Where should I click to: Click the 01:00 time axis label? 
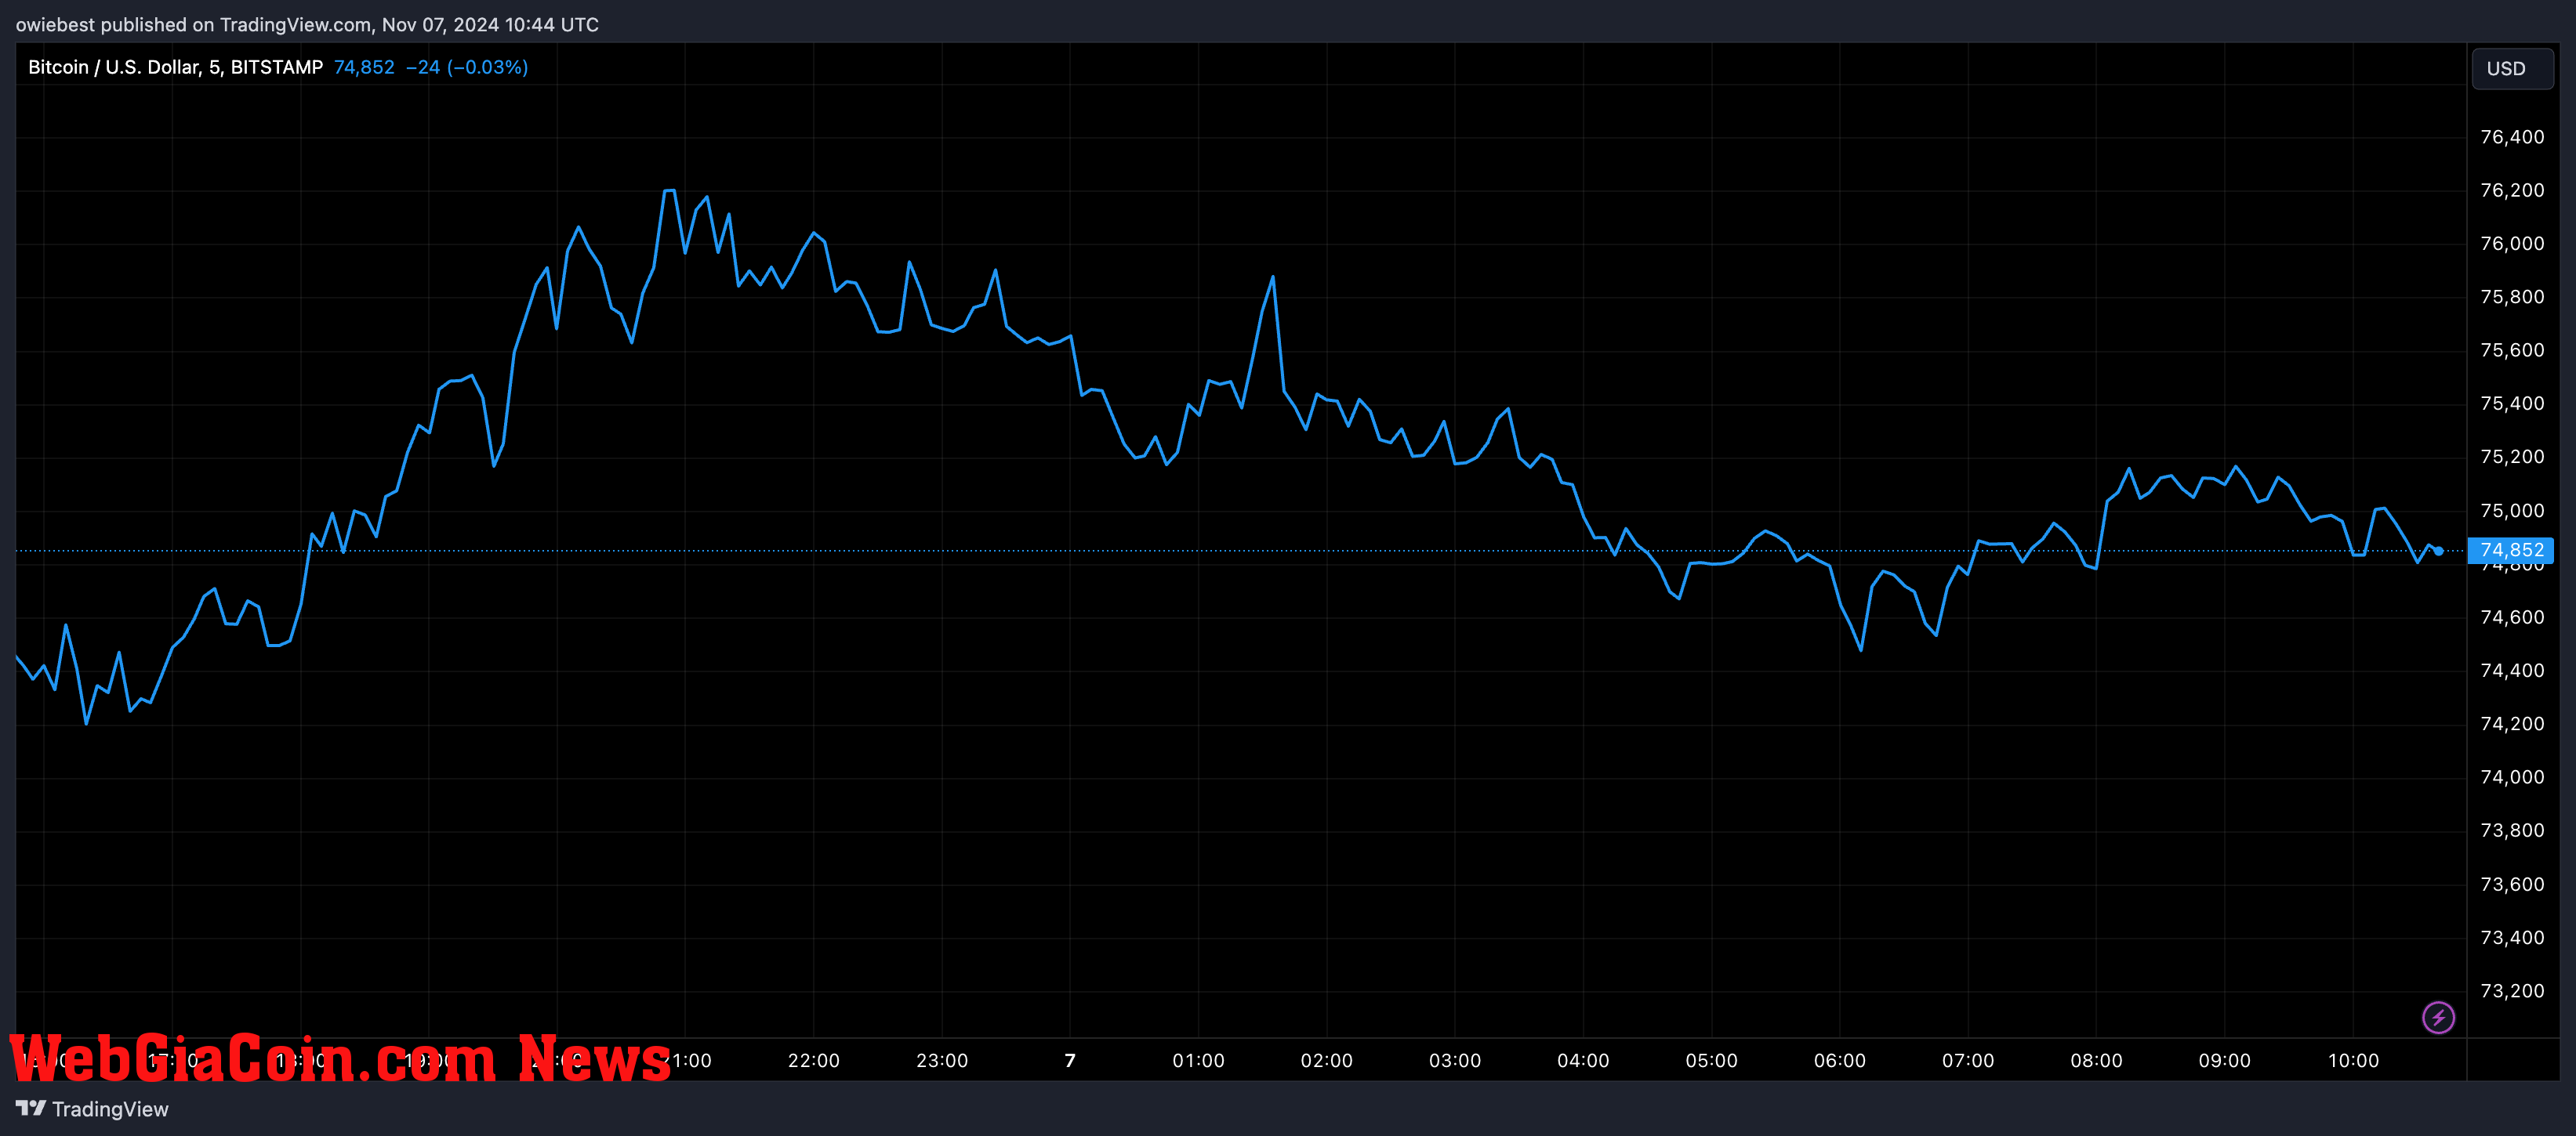point(1198,1060)
